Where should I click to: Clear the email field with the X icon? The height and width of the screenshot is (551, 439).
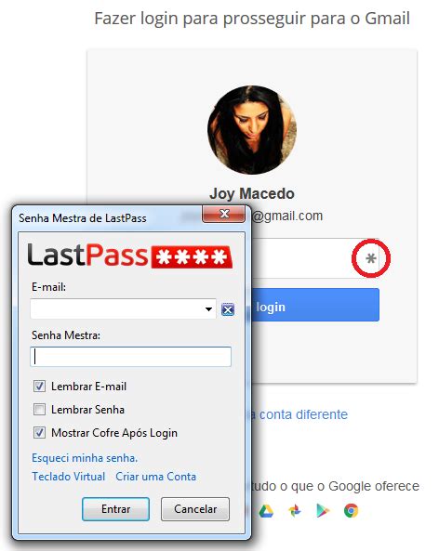(228, 309)
